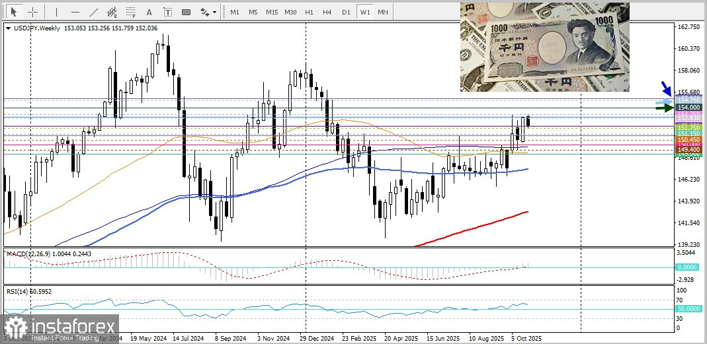
Task: Click the 152.830 price level label
Action: 688,118
